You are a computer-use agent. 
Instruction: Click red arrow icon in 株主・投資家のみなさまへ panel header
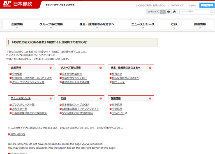150,68
